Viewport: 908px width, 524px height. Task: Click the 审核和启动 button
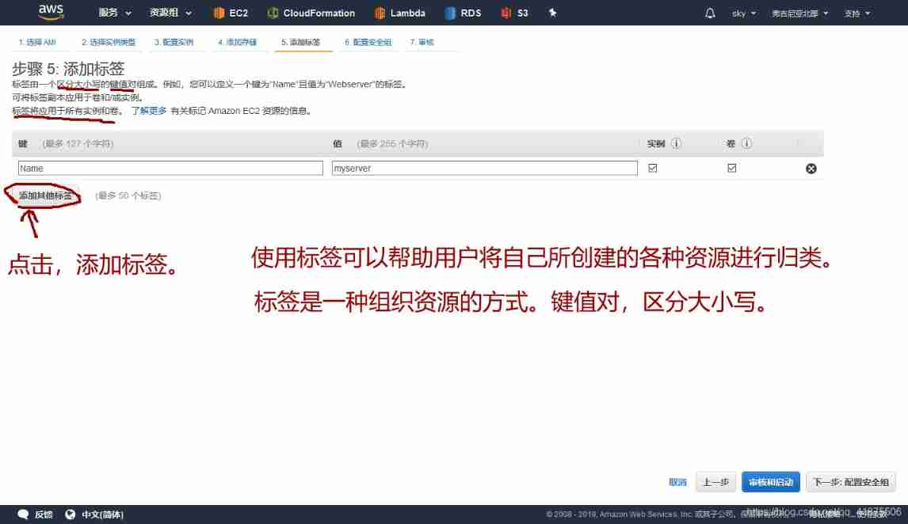pyautogui.click(x=771, y=482)
